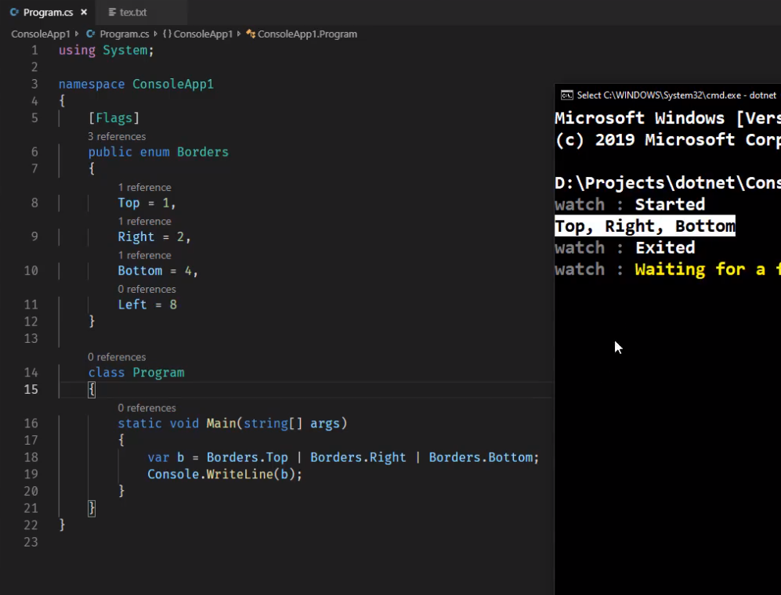
Task: Click "3 references" above Borders enum
Action: coord(117,136)
